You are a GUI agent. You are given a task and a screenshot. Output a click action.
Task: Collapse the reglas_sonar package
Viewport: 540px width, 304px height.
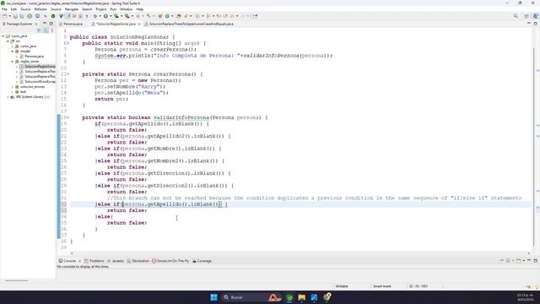pyautogui.click(x=13, y=62)
